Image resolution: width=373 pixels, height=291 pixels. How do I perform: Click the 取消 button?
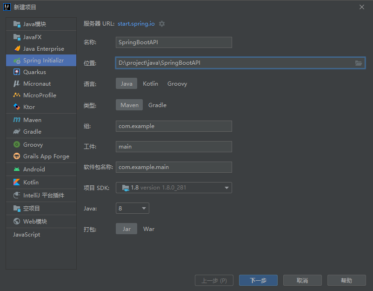[302, 280]
